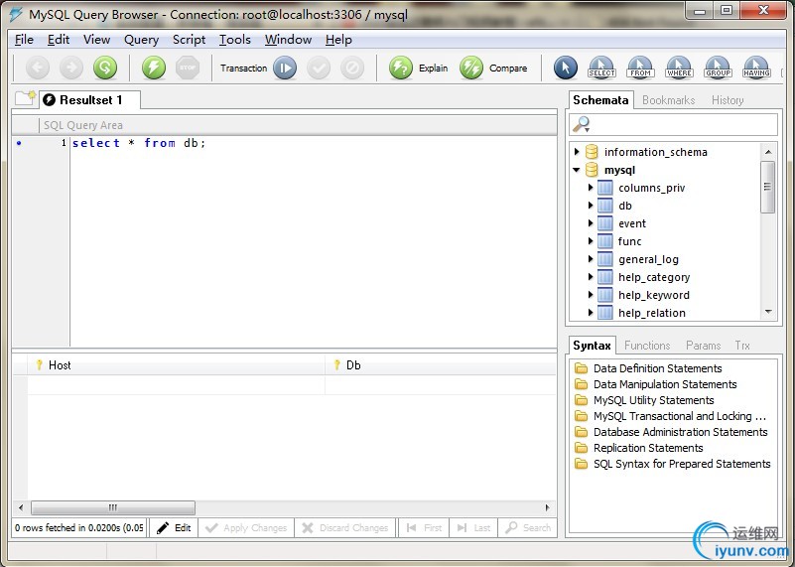The width and height of the screenshot is (795, 567).
Task: Open the File menu
Action: [x=24, y=40]
